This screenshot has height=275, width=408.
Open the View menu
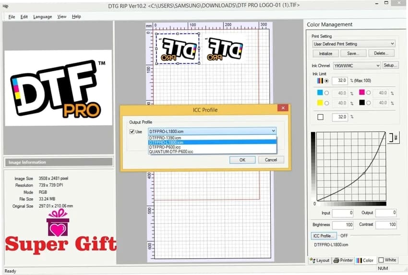click(61, 17)
